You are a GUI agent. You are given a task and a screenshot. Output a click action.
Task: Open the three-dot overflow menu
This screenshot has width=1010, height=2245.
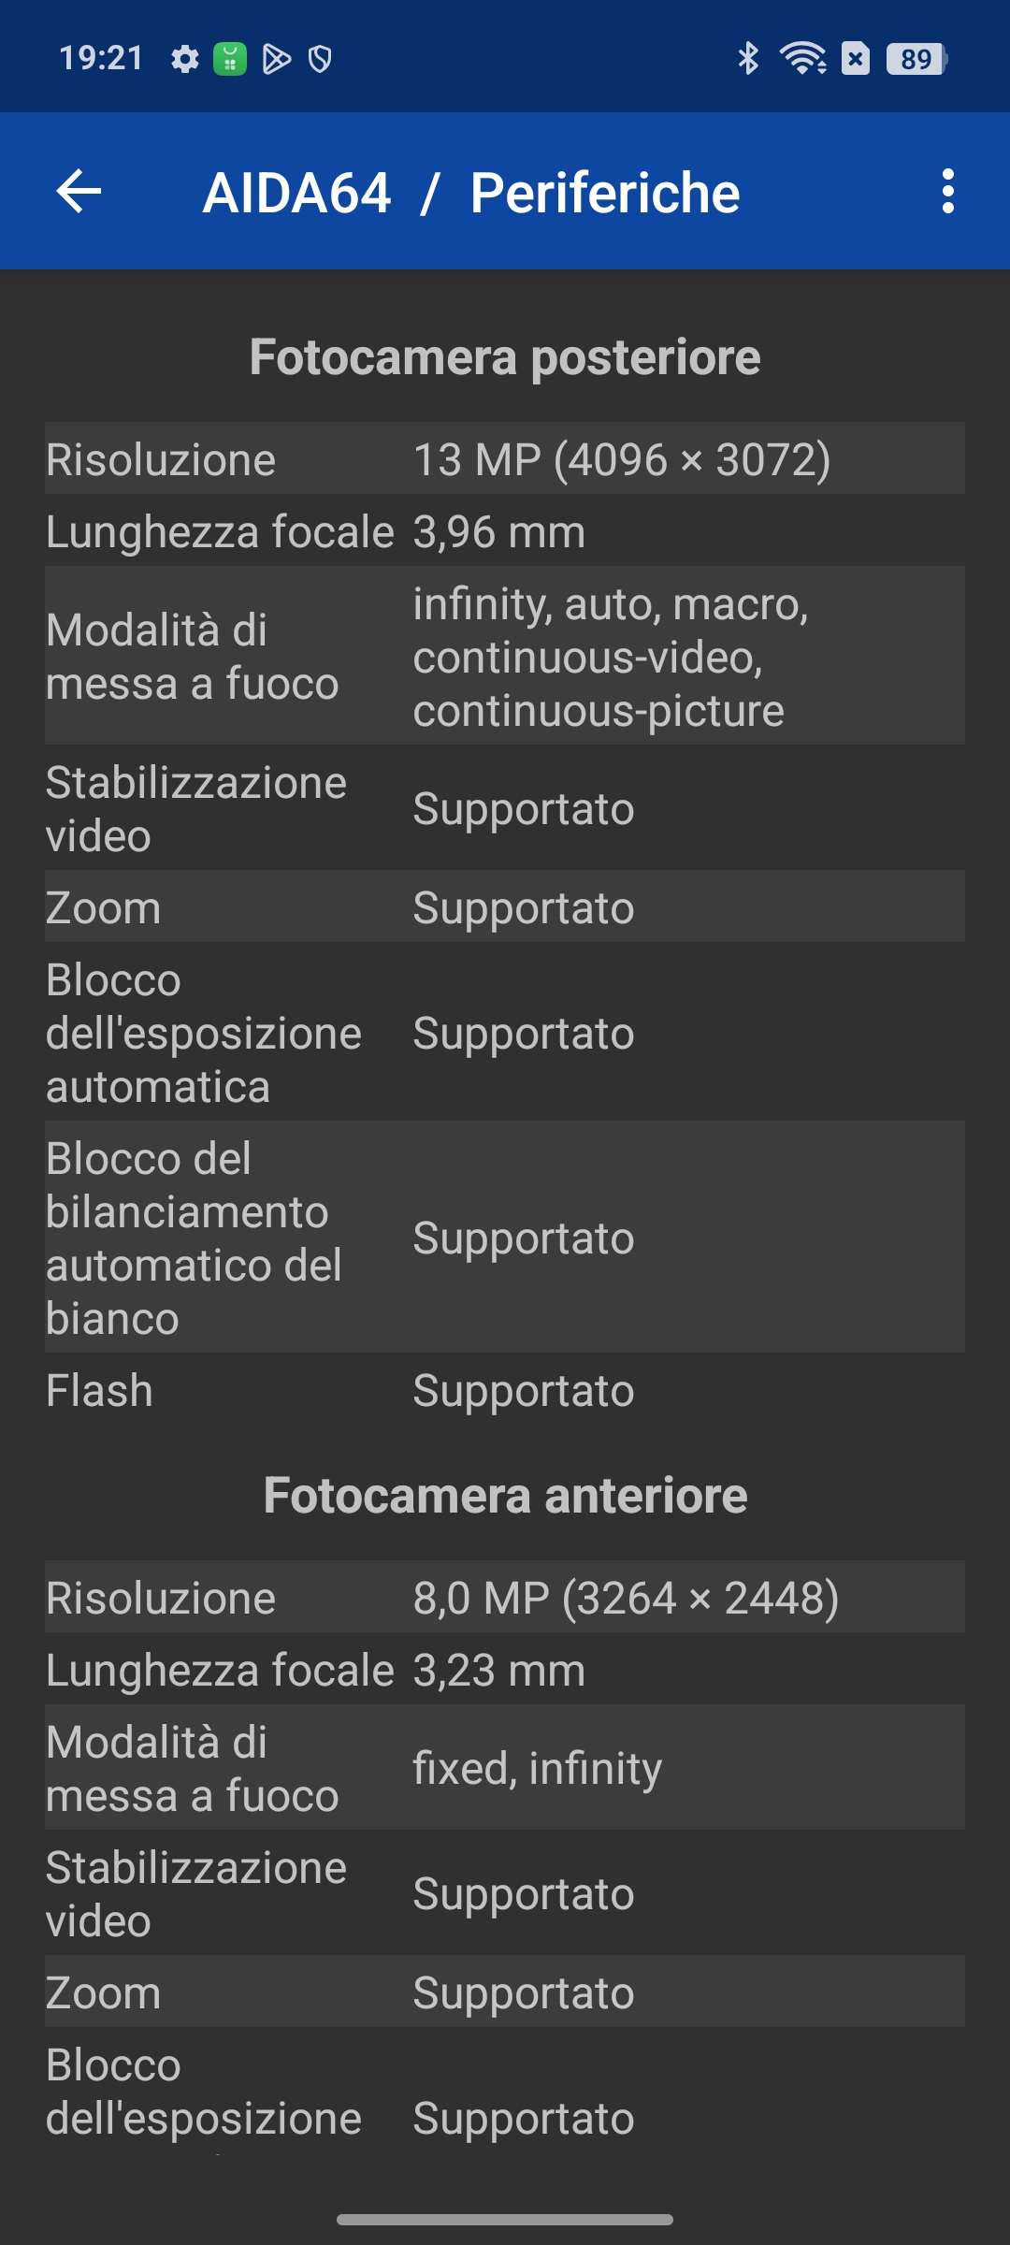pos(948,192)
